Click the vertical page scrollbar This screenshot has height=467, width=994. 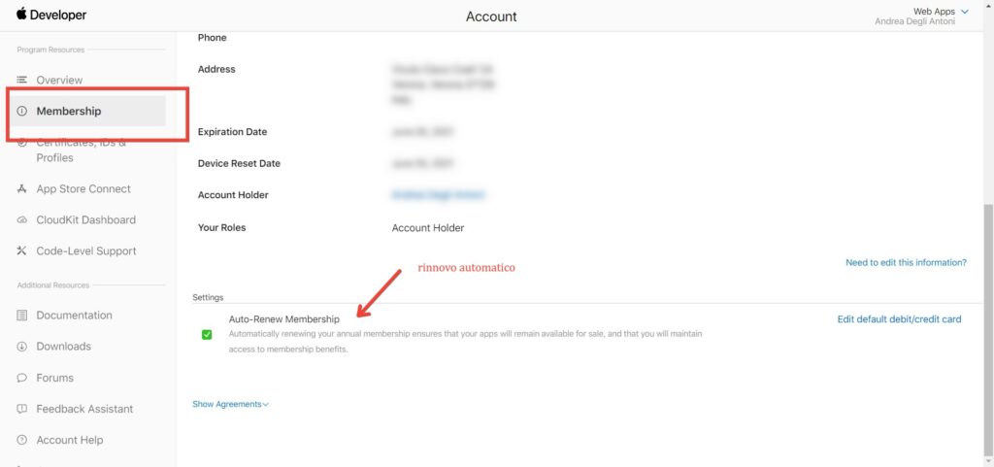tap(988, 291)
